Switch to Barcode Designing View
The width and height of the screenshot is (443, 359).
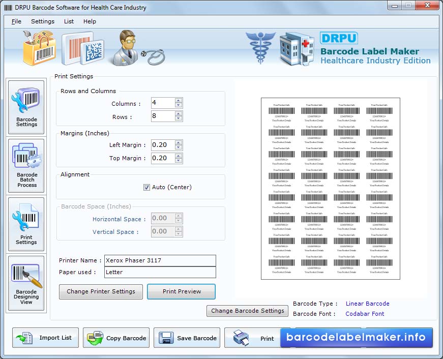click(26, 283)
